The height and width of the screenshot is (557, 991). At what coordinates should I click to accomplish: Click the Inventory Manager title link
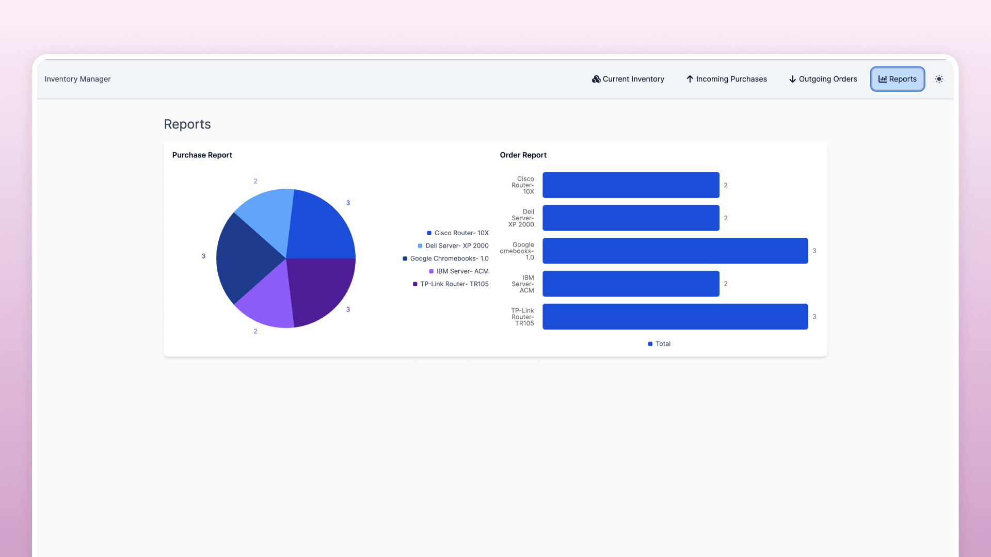point(77,79)
